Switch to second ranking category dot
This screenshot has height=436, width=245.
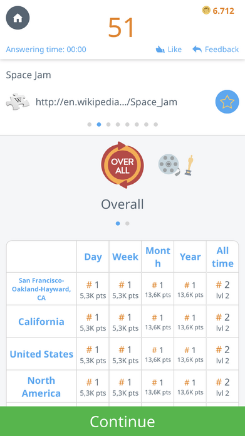127,223
